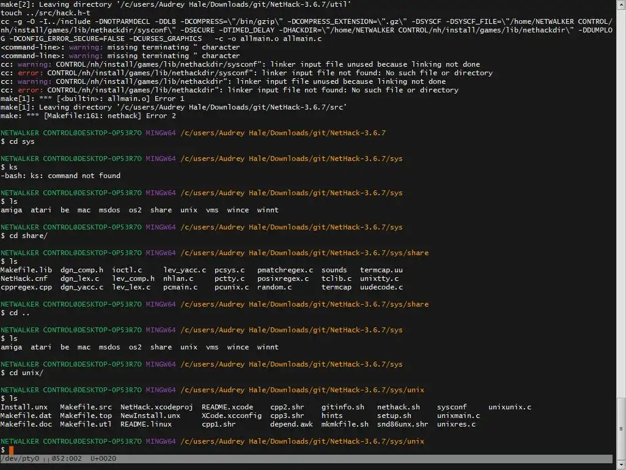Click Makefile.top in the listing
The width and height of the screenshot is (626, 470).
[86, 416]
